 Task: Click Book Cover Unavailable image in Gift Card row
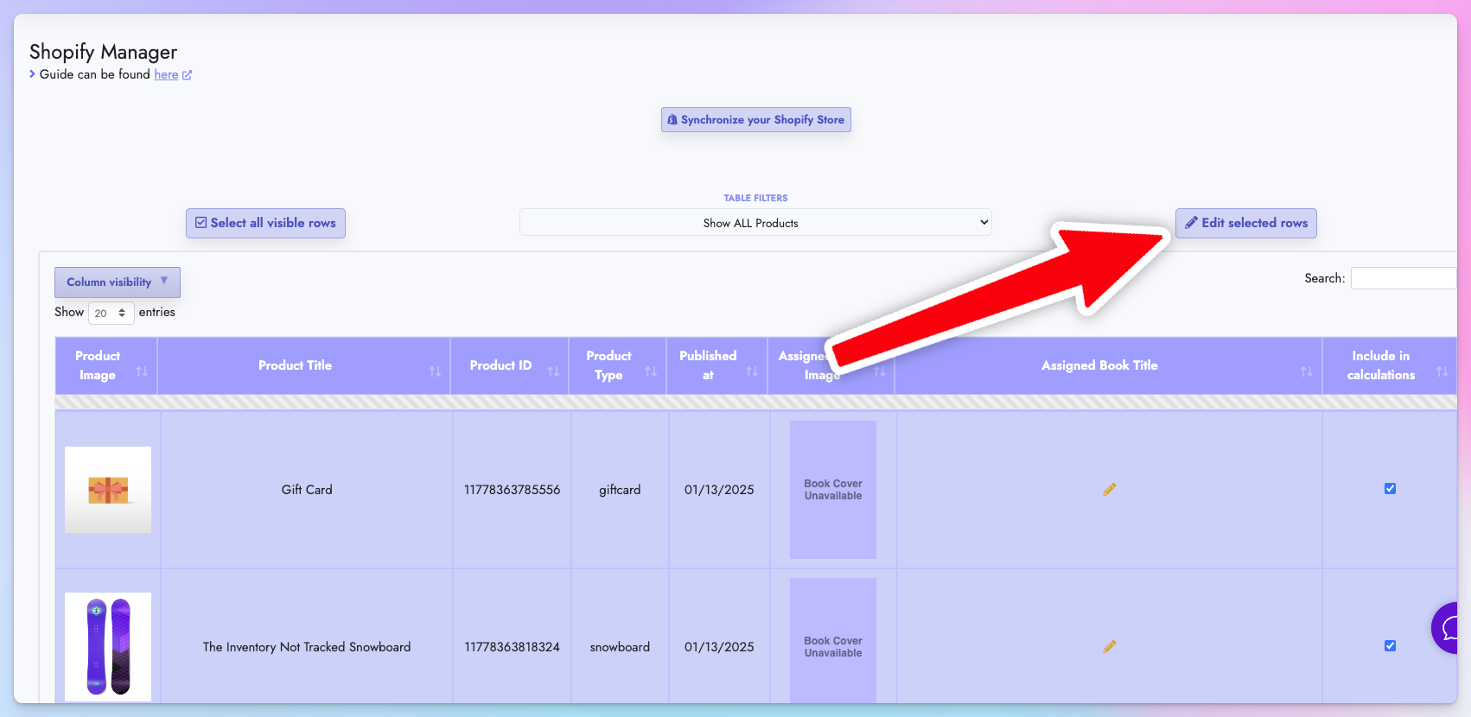pyautogui.click(x=833, y=490)
